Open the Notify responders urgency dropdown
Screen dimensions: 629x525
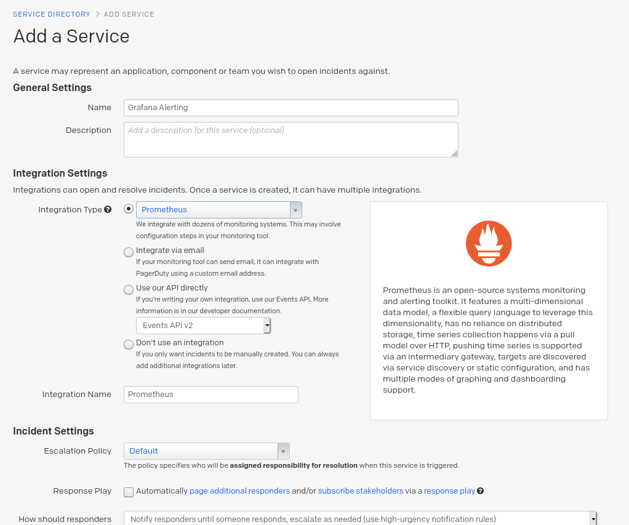pyautogui.click(x=360, y=519)
